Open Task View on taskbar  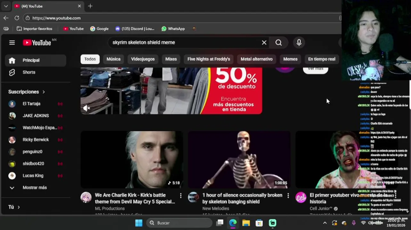tap(220, 223)
